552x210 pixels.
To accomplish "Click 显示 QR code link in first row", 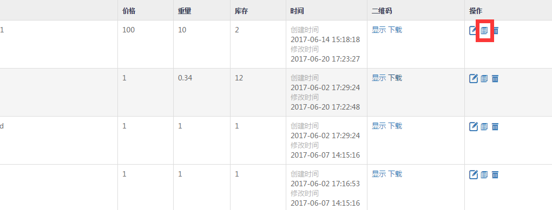I will (379, 30).
